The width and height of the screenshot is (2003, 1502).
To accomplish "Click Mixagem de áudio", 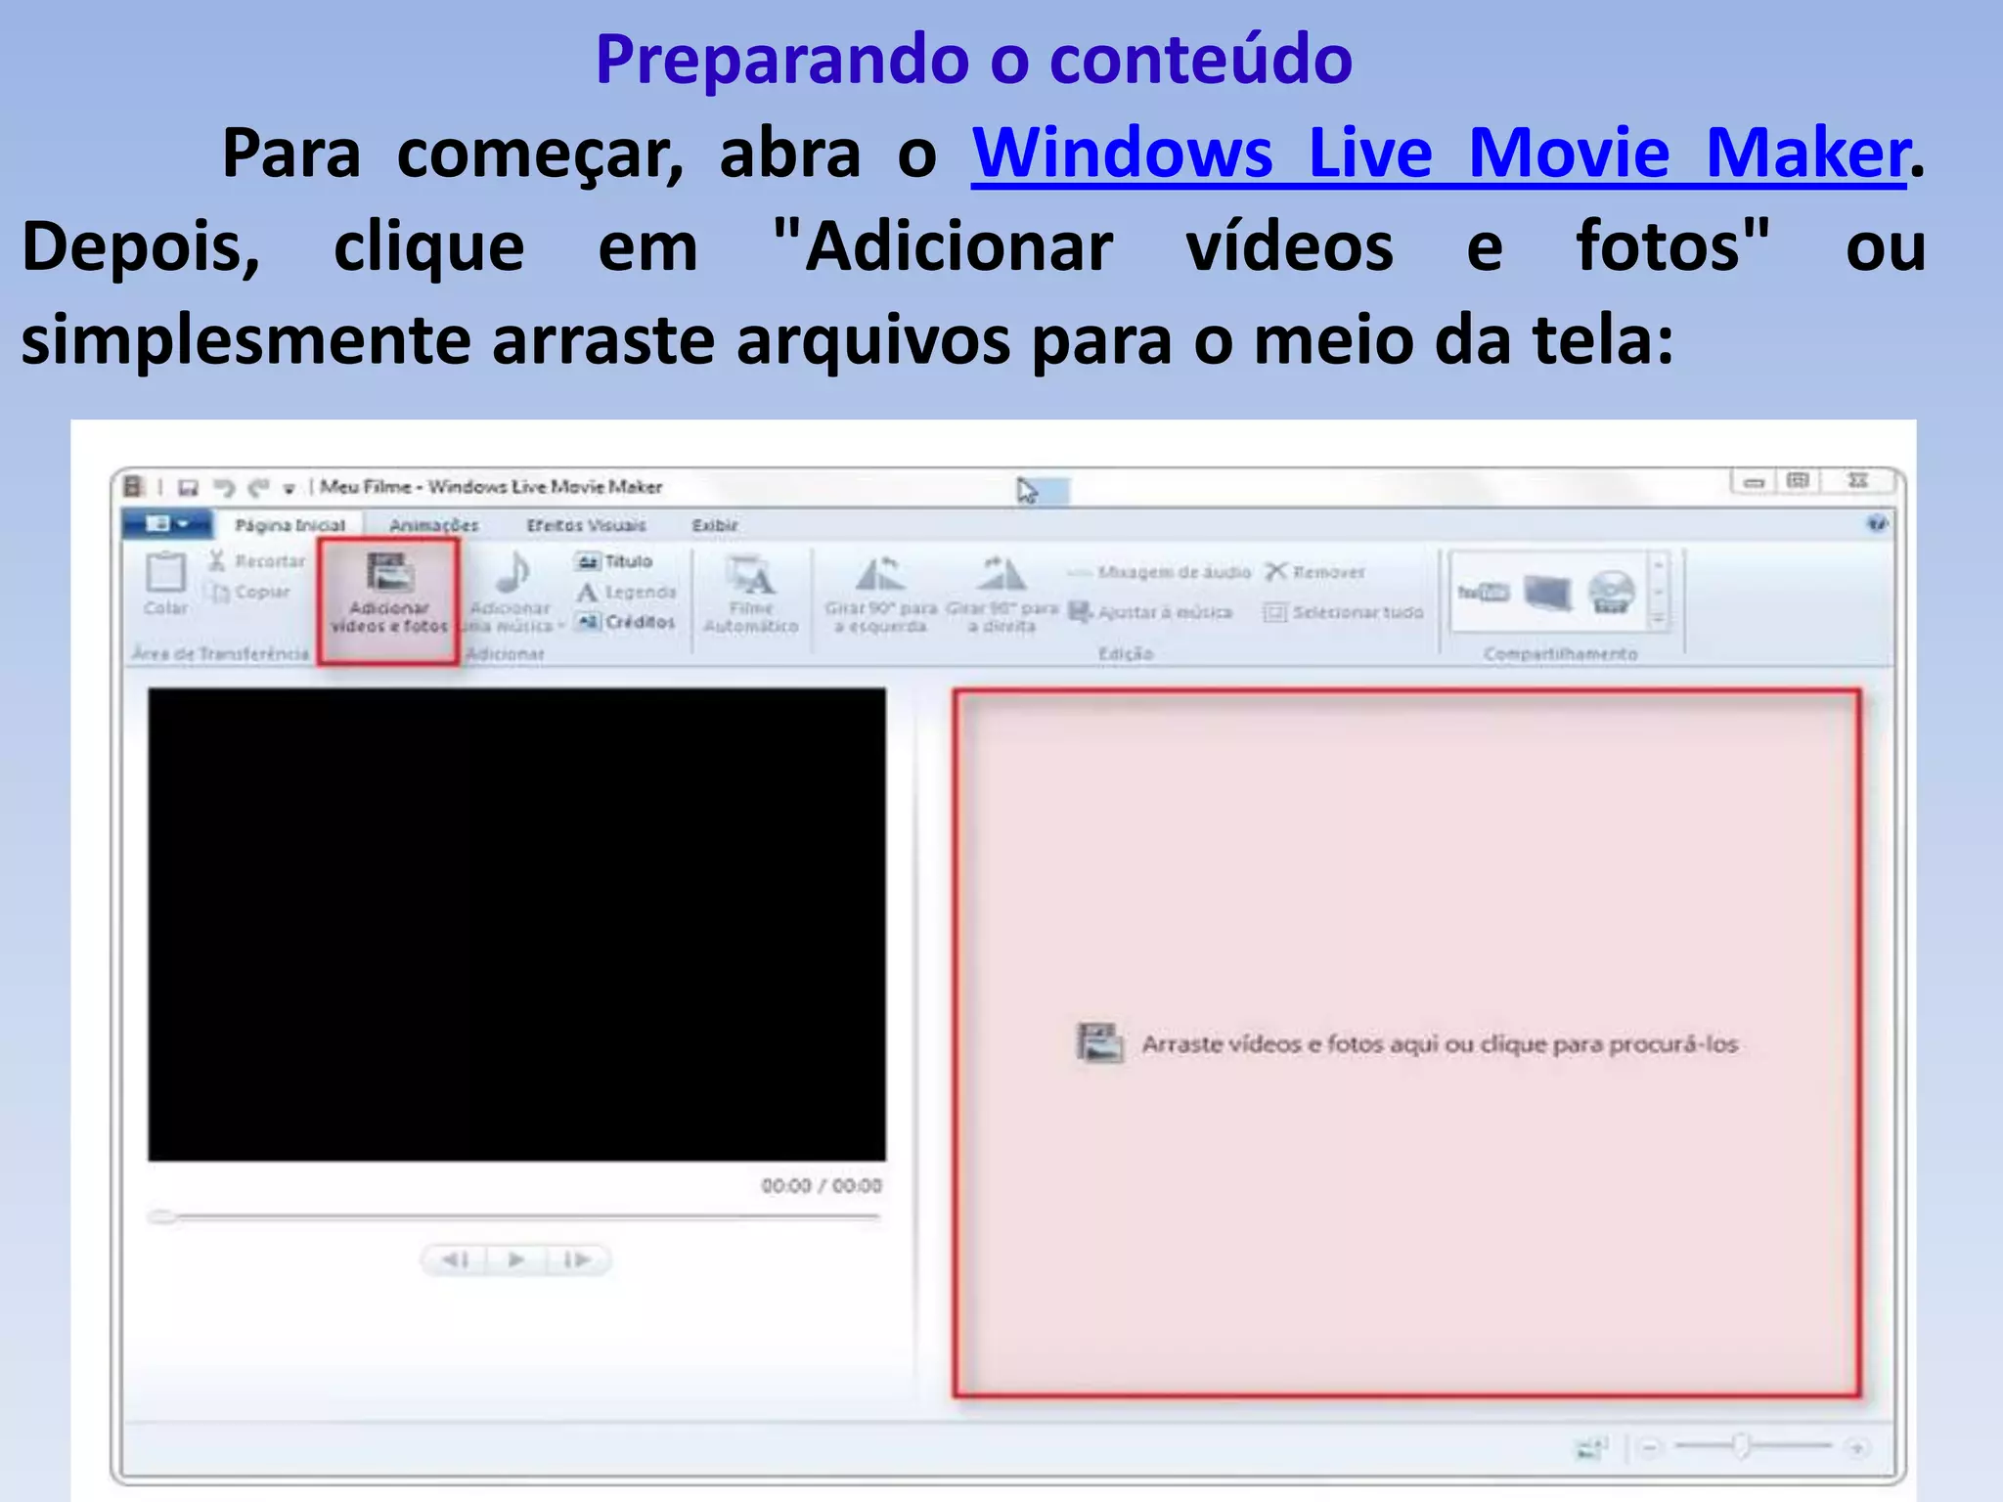I will click(1159, 572).
